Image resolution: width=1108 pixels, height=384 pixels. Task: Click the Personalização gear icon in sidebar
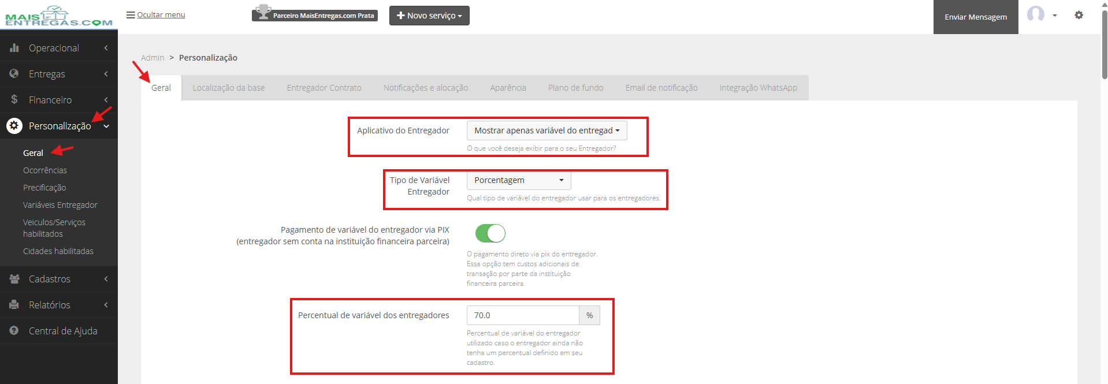click(x=14, y=125)
